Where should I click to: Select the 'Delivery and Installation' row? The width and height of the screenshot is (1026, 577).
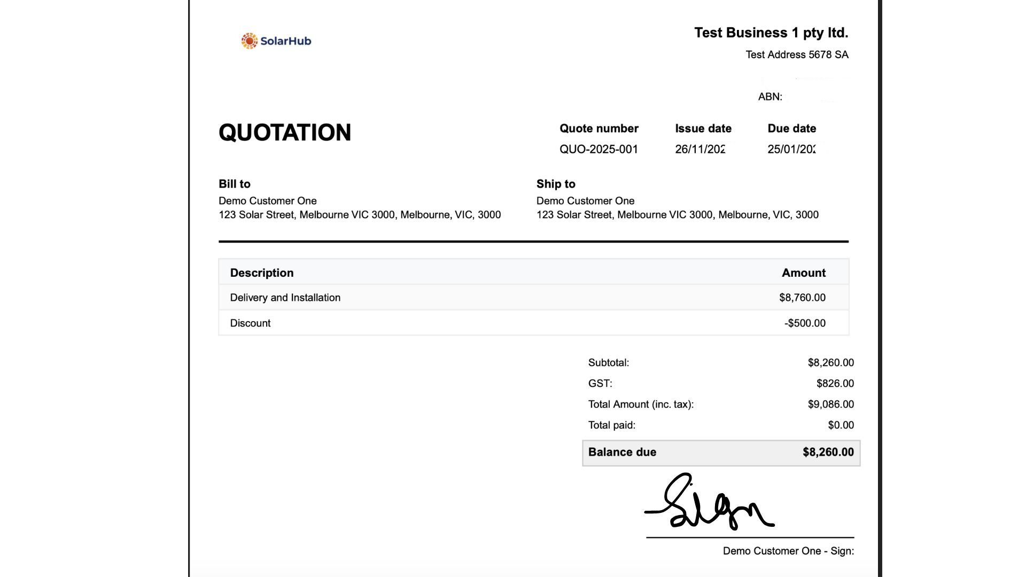pos(534,298)
